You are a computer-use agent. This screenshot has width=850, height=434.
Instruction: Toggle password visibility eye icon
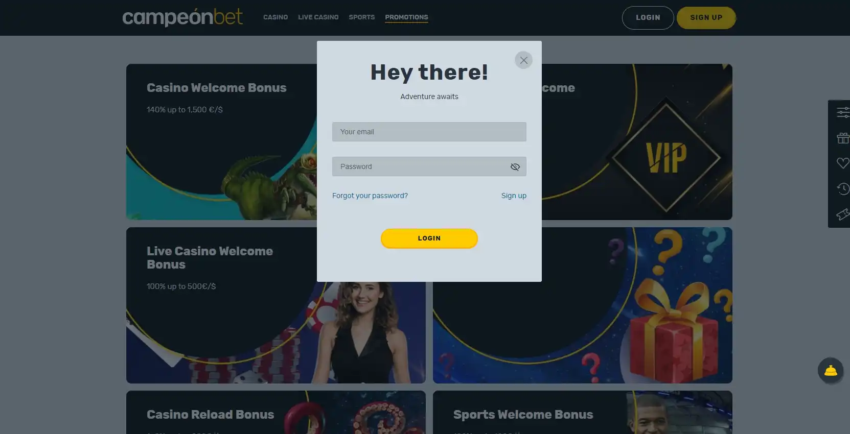pos(515,167)
